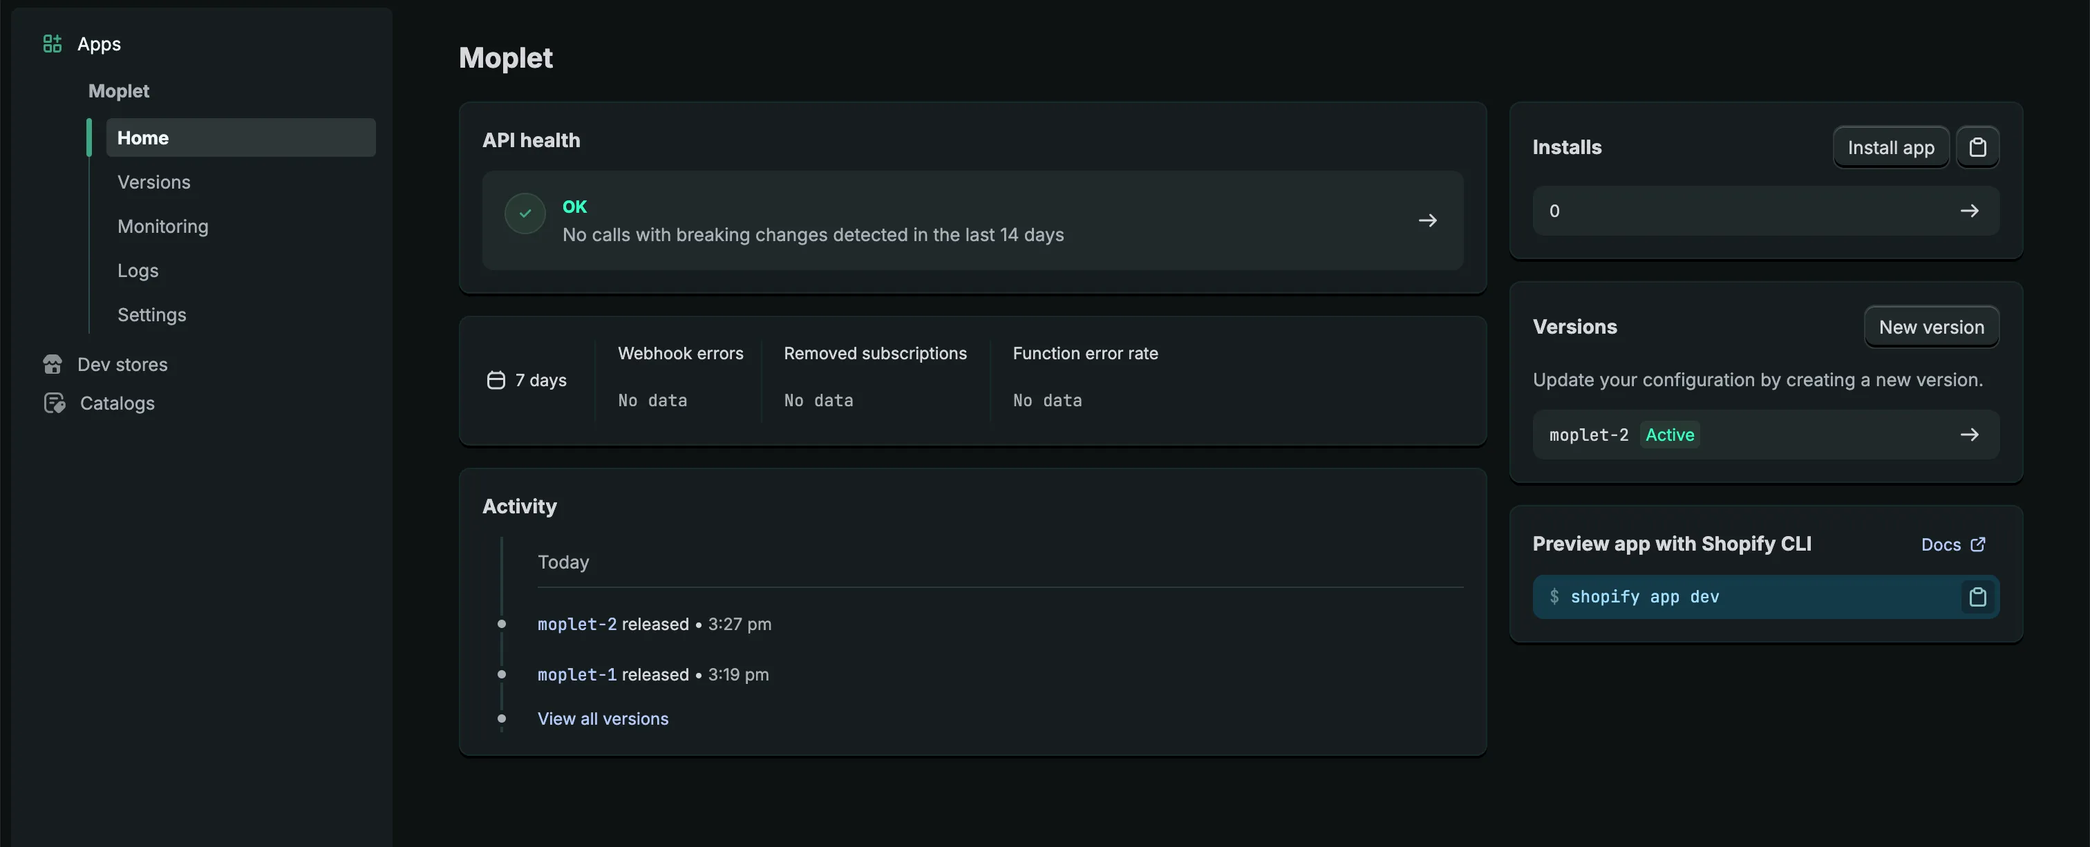Copy the shopify app dev command
2090x847 pixels.
(x=1977, y=597)
